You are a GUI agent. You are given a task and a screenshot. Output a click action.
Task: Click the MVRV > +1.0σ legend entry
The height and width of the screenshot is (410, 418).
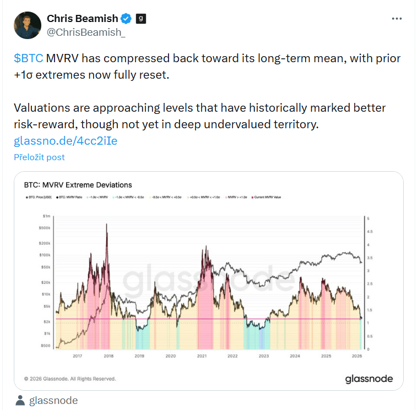coord(237,196)
